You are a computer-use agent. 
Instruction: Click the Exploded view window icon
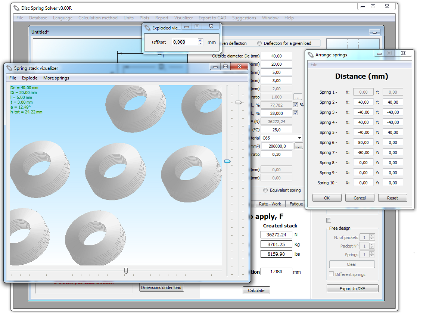click(147, 28)
